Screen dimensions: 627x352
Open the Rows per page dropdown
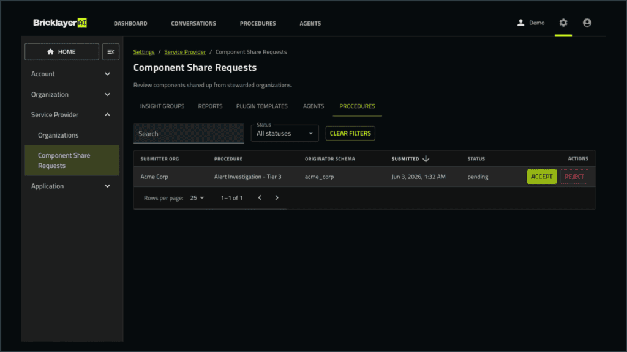pos(197,197)
